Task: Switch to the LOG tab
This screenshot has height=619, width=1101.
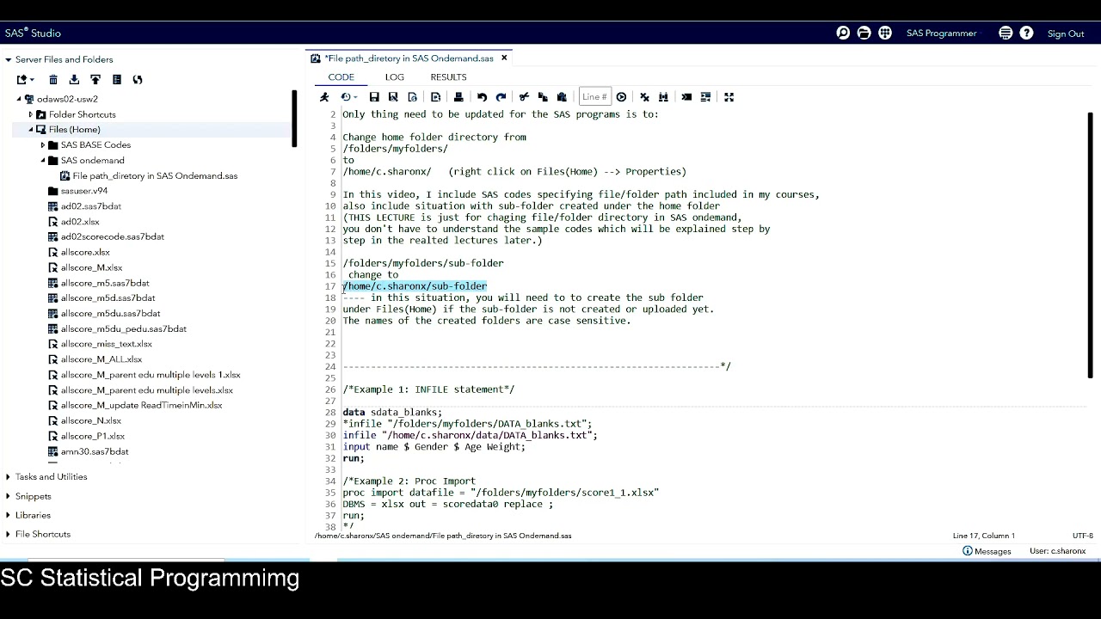Action: click(395, 77)
